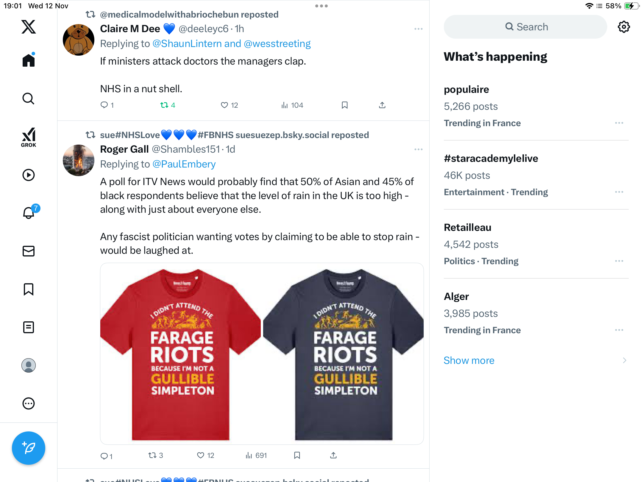
Task: Open more options on Roger Gall's post
Action: [418, 149]
